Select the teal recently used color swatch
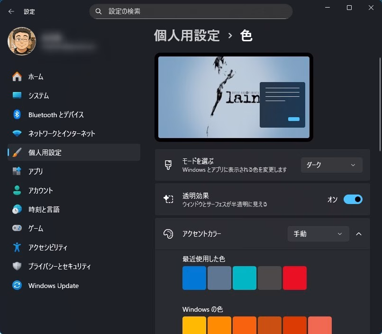Screen dimensions: 382x334 coord(244,278)
